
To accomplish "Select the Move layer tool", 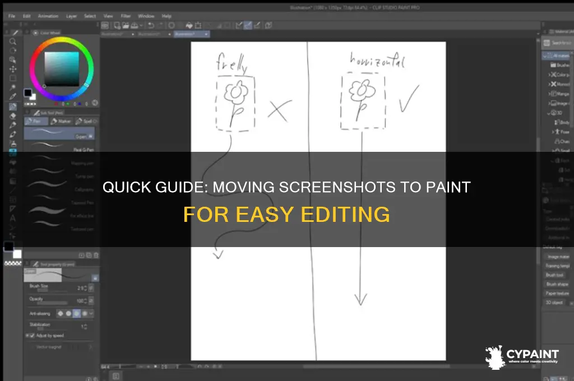I will 12,69.
